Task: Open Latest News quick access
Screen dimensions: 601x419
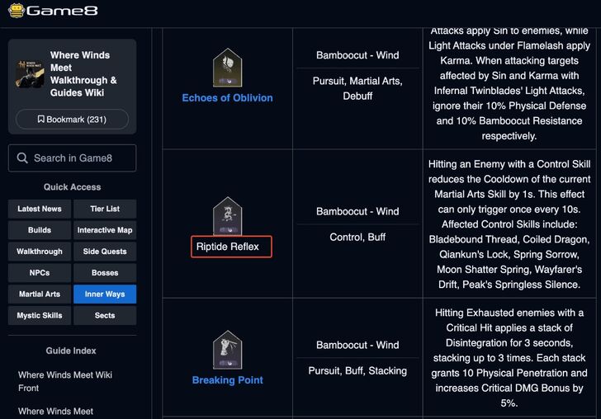Action: (40, 209)
